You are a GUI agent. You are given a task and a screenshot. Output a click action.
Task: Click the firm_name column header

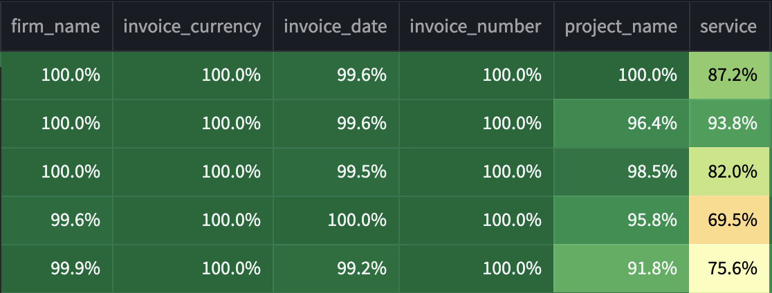(55, 27)
